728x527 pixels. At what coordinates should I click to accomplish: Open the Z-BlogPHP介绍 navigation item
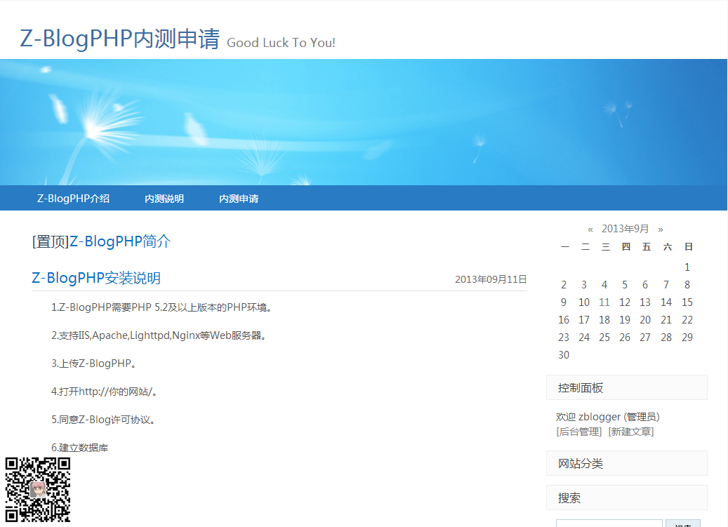[73, 198]
